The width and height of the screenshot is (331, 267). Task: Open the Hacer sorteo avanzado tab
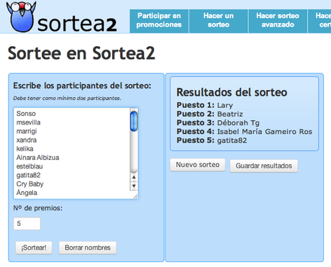278,21
